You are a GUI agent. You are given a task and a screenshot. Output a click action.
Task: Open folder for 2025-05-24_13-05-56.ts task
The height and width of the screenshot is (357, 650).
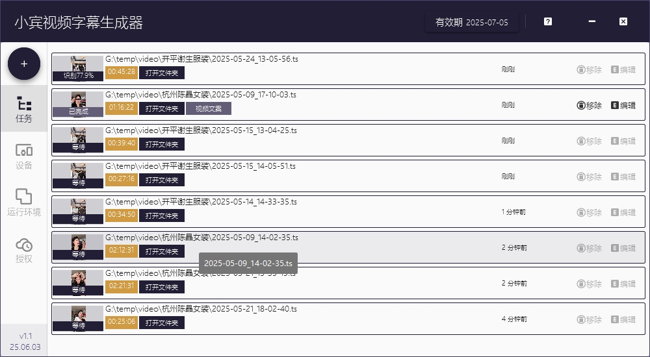click(161, 73)
